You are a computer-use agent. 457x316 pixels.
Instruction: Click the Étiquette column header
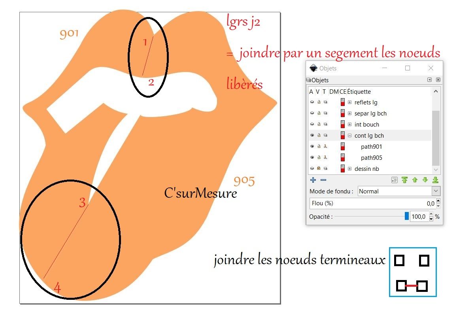[x=359, y=91]
